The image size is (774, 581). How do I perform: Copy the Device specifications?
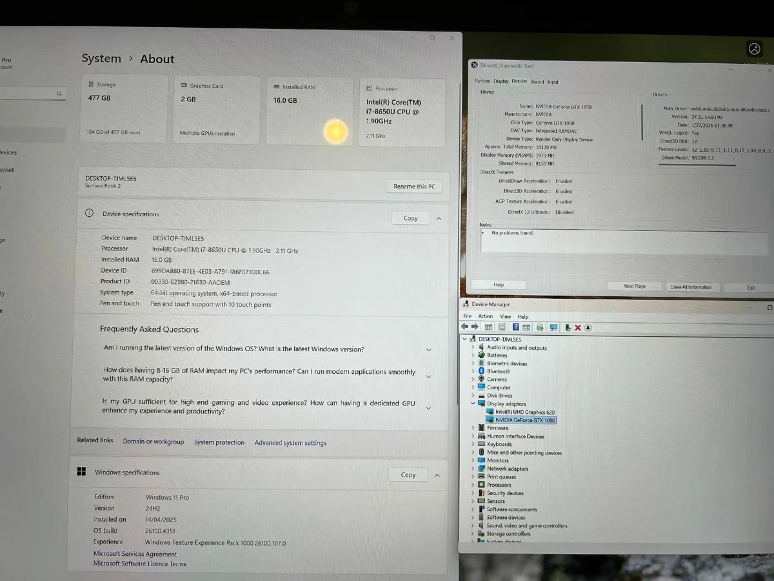(x=411, y=218)
